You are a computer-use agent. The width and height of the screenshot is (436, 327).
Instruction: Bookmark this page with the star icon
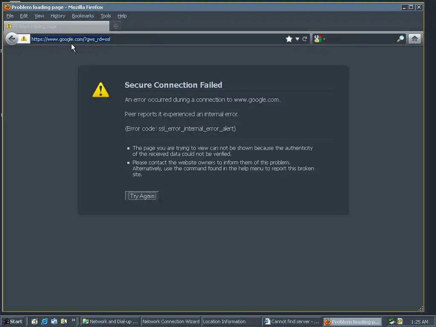(x=289, y=39)
